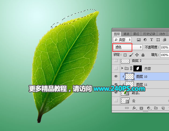The width and height of the screenshot is (169, 131).
Task: Toggle the 内容 group mask link icon
Action: point(131,69)
